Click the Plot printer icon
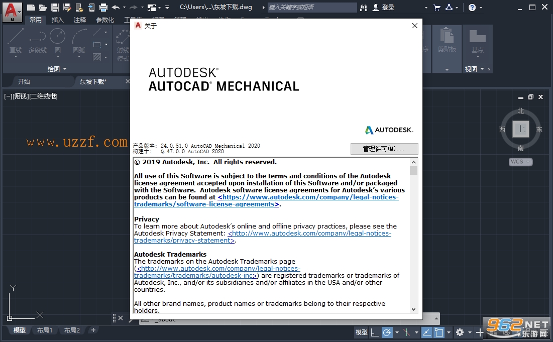Image resolution: width=553 pixels, height=342 pixels. pyautogui.click(x=103, y=7)
